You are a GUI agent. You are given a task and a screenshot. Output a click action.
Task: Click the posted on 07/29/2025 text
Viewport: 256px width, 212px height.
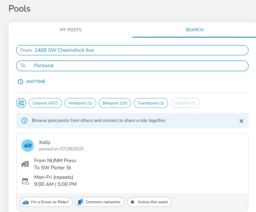62,149
